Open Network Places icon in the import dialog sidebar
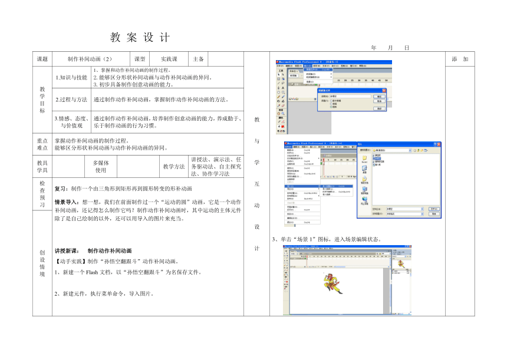507x347 pixels. click(364, 201)
